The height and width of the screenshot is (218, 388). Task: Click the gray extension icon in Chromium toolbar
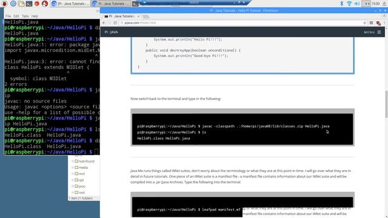click(x=372, y=23)
